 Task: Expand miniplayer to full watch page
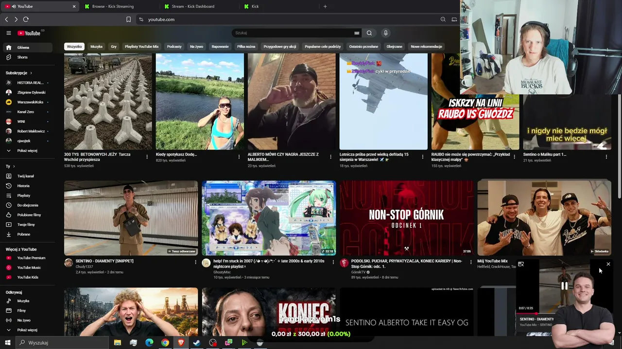click(x=521, y=264)
